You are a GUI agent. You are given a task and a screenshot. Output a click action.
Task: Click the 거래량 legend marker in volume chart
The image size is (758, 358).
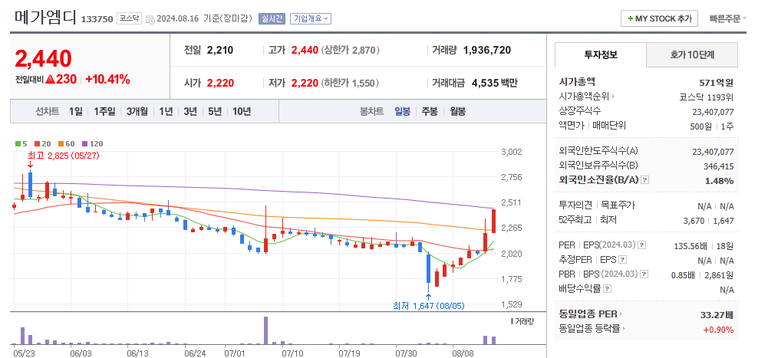(x=512, y=321)
